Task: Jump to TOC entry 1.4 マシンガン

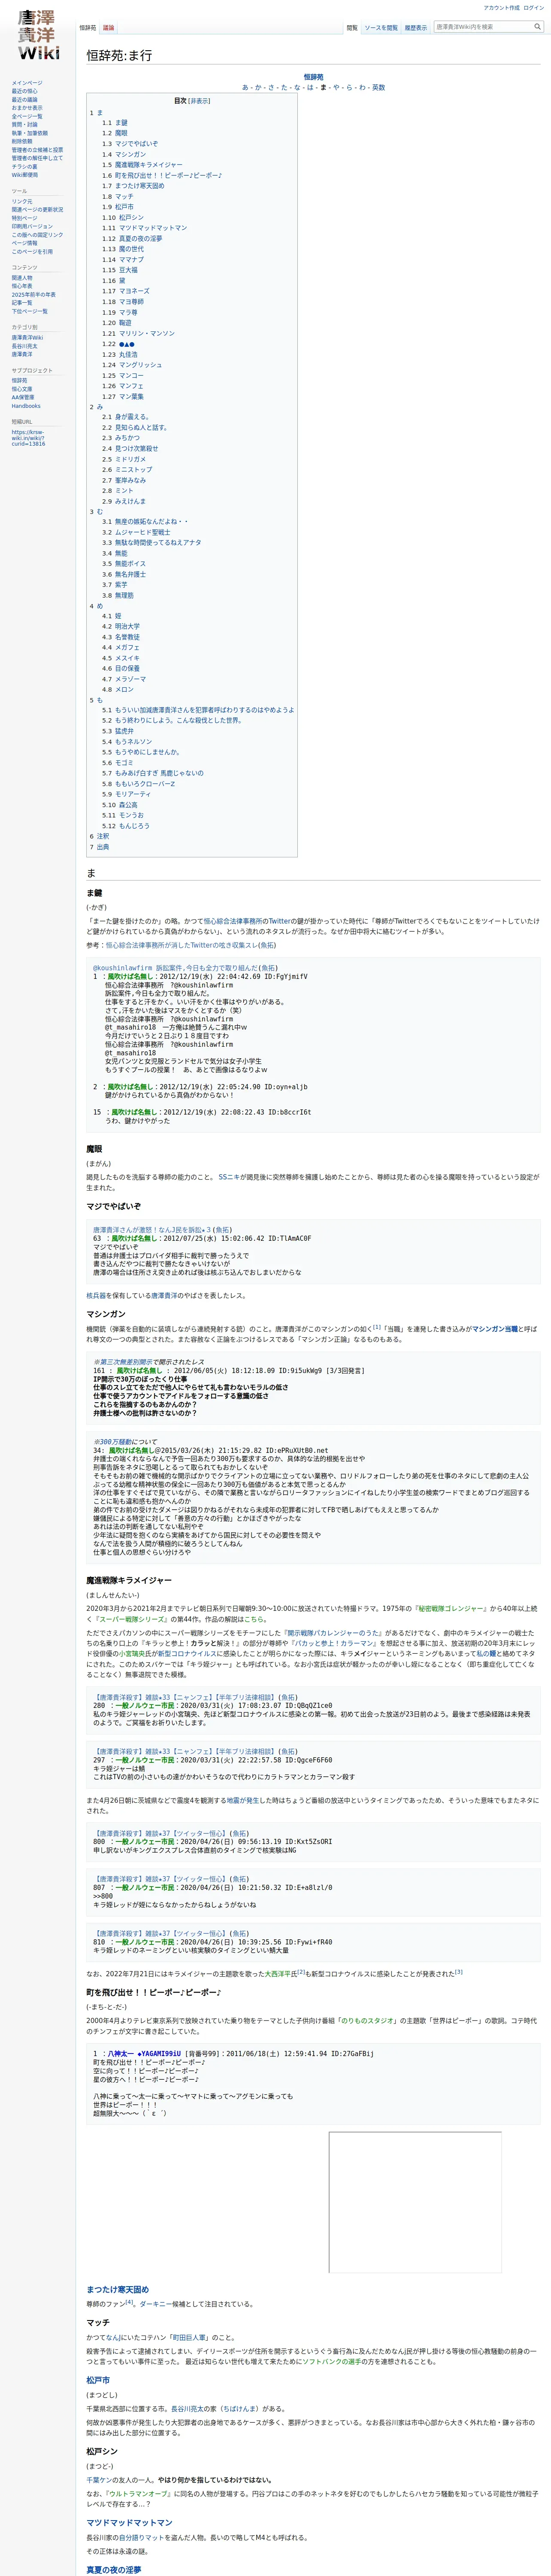Action: [123, 155]
